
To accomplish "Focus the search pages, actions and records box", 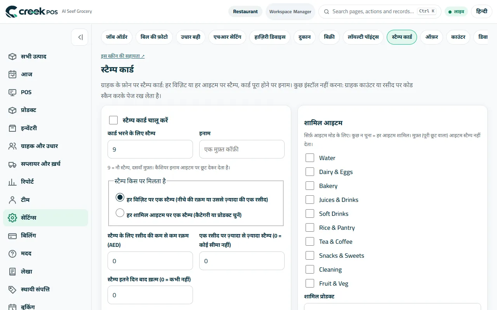I will (x=380, y=12).
